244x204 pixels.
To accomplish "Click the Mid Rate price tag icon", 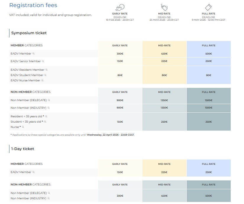I will point(164,7).
